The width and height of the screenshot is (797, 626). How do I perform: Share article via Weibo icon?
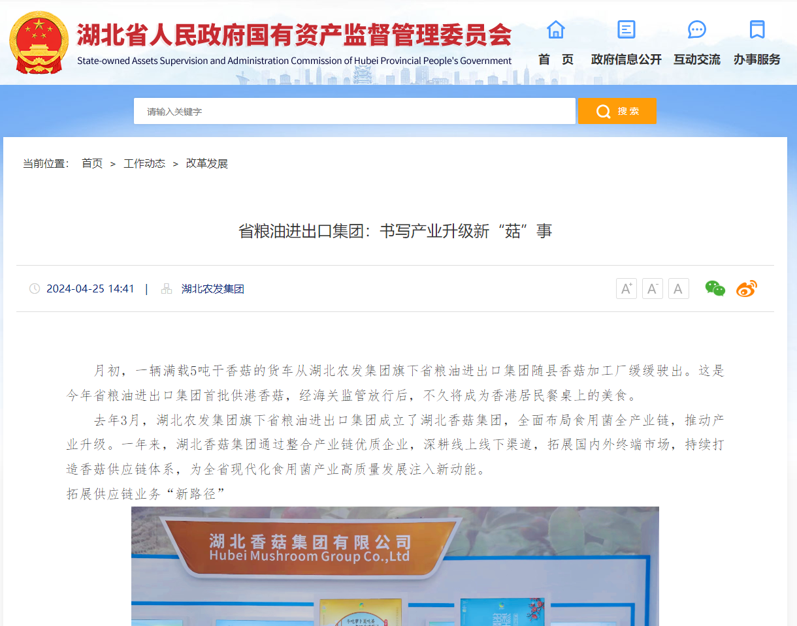tap(746, 289)
